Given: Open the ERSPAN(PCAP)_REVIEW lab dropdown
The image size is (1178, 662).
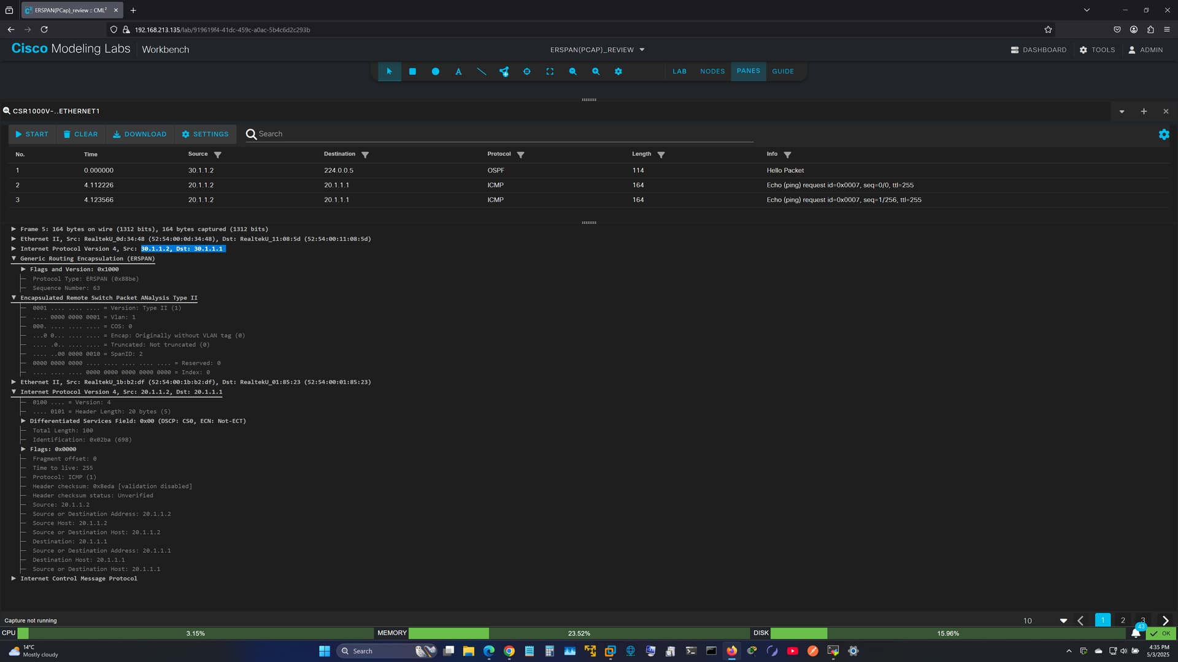Looking at the screenshot, I should (597, 50).
